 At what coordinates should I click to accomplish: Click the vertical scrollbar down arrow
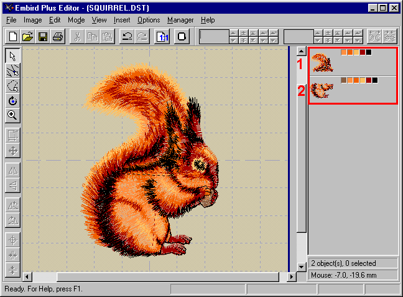[301, 266]
